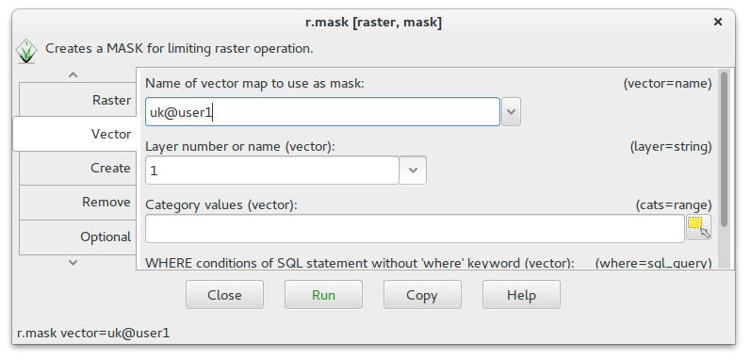Click the GRASS logo icon

pos(26,51)
